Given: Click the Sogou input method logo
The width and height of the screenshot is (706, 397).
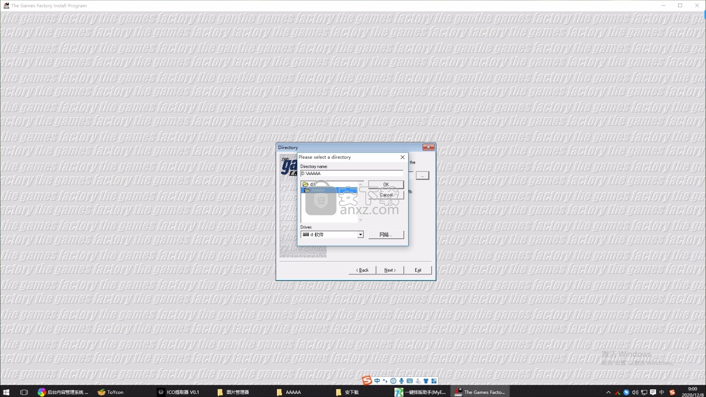Looking at the screenshot, I should click(x=367, y=381).
